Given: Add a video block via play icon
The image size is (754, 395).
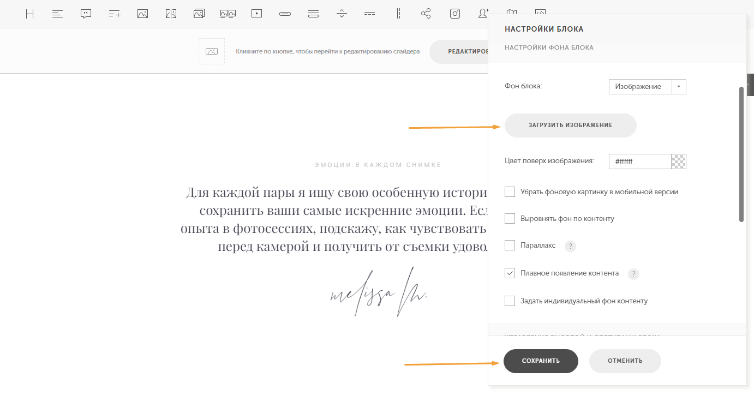Looking at the screenshot, I should [x=256, y=14].
